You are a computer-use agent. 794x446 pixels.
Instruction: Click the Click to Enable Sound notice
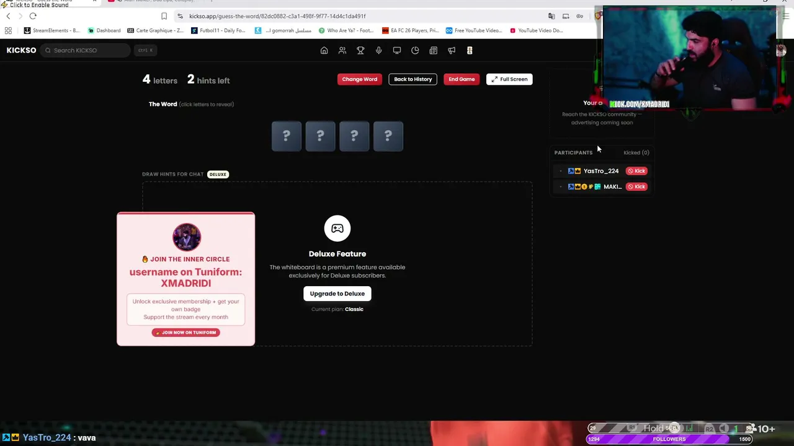tap(35, 4)
